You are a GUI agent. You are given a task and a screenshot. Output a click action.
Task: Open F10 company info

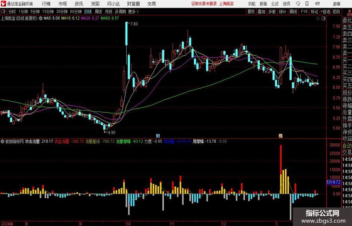(x=304, y=12)
